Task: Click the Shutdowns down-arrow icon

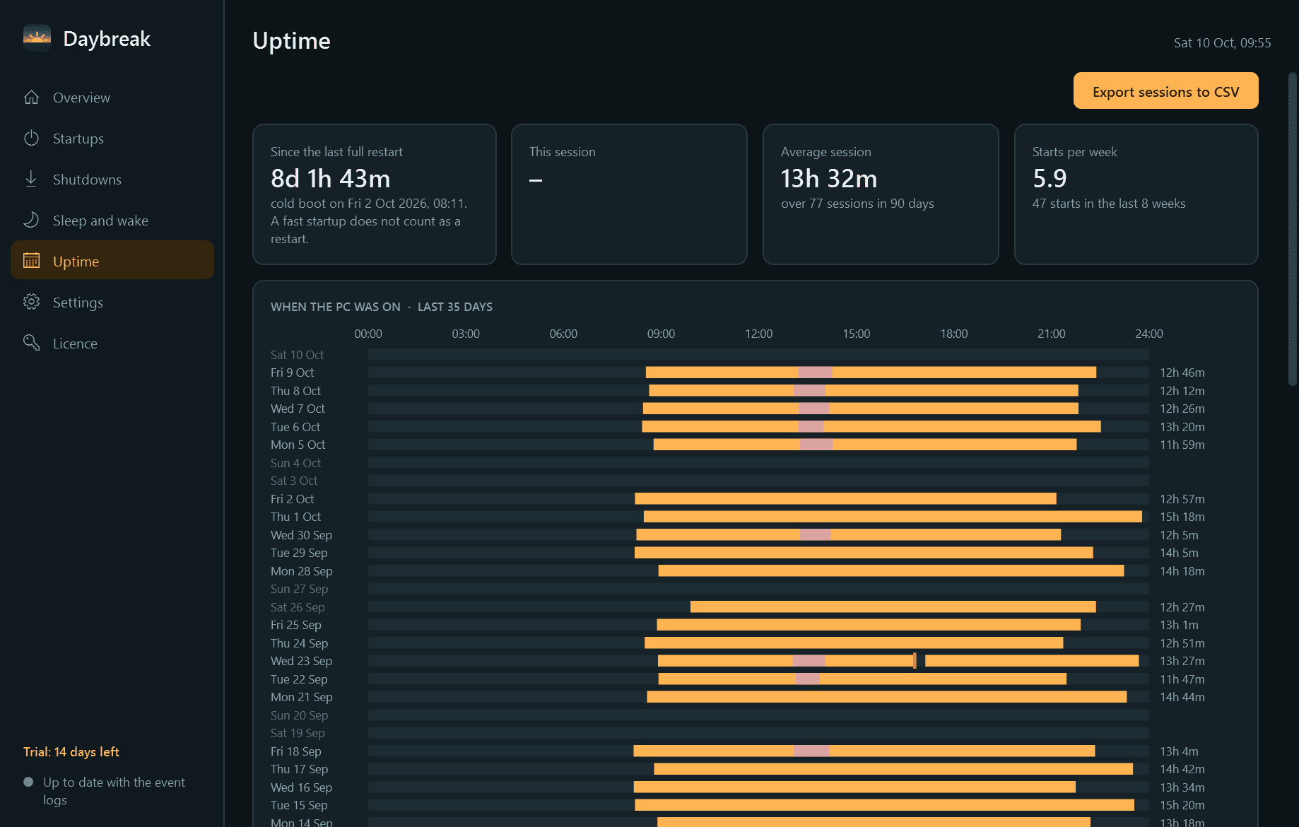Action: click(31, 180)
